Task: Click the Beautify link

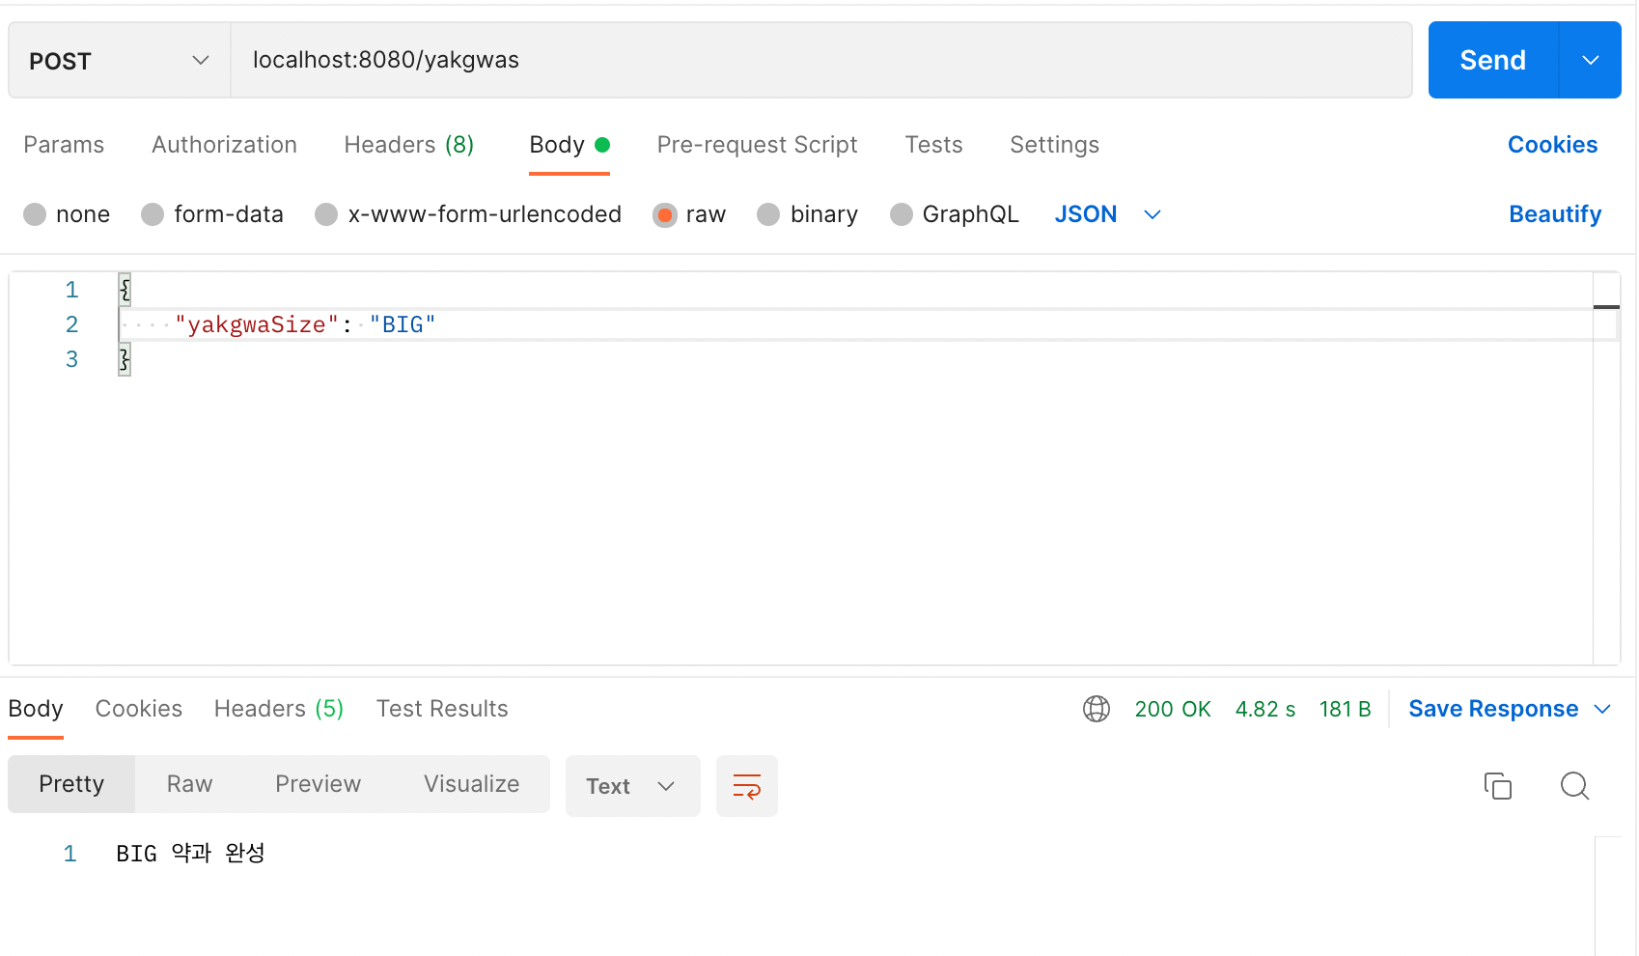Action: click(1555, 214)
